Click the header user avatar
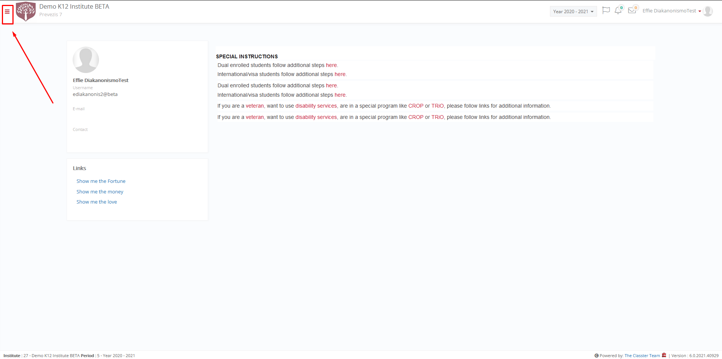 point(708,11)
